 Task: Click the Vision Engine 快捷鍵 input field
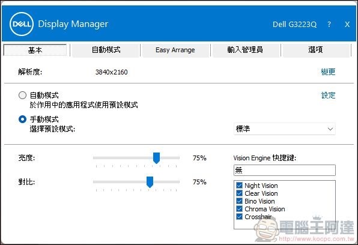[285, 171]
